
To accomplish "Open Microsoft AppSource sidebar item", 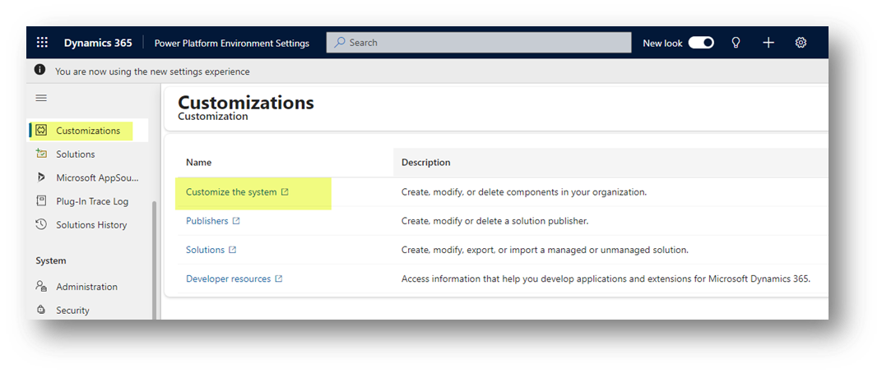I will [97, 177].
